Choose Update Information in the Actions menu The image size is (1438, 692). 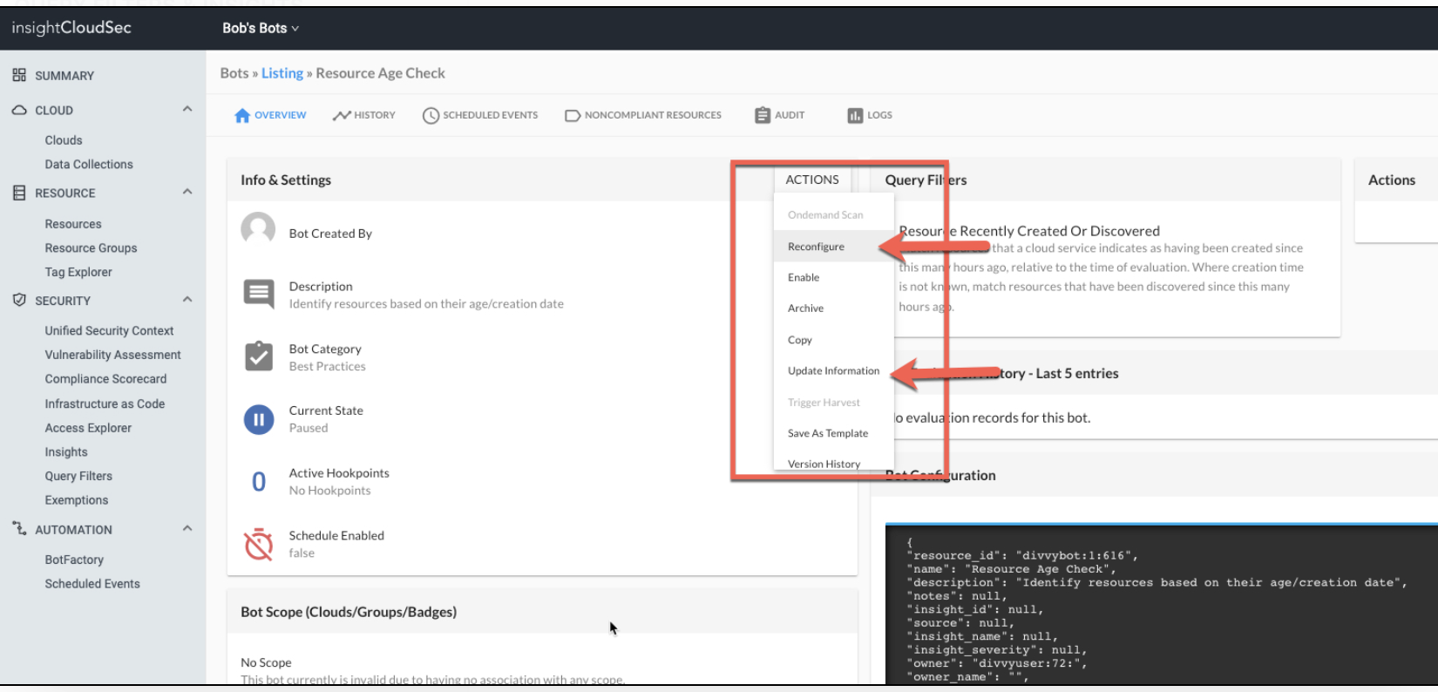[x=833, y=370]
